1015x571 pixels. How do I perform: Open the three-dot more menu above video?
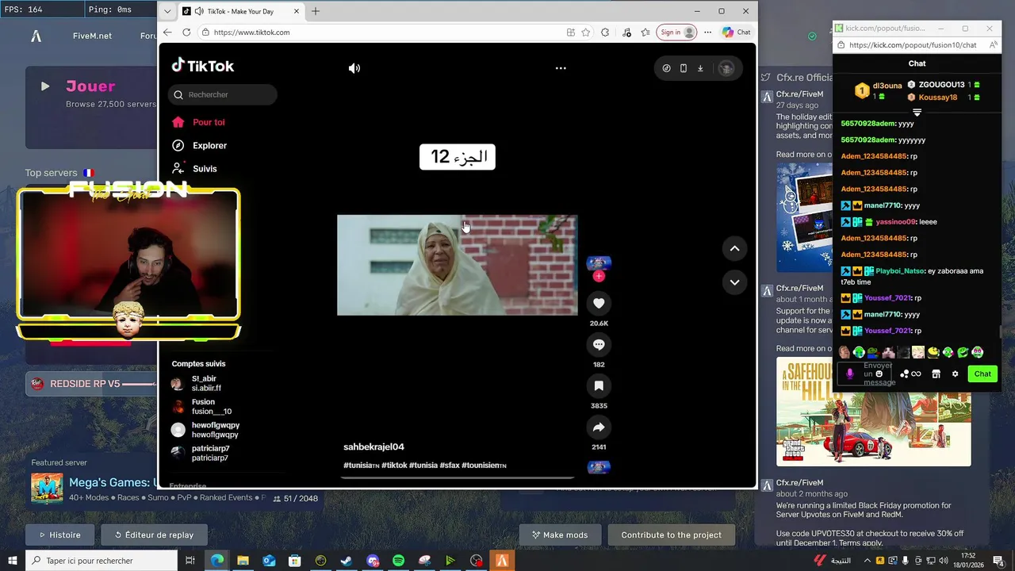[561, 68]
